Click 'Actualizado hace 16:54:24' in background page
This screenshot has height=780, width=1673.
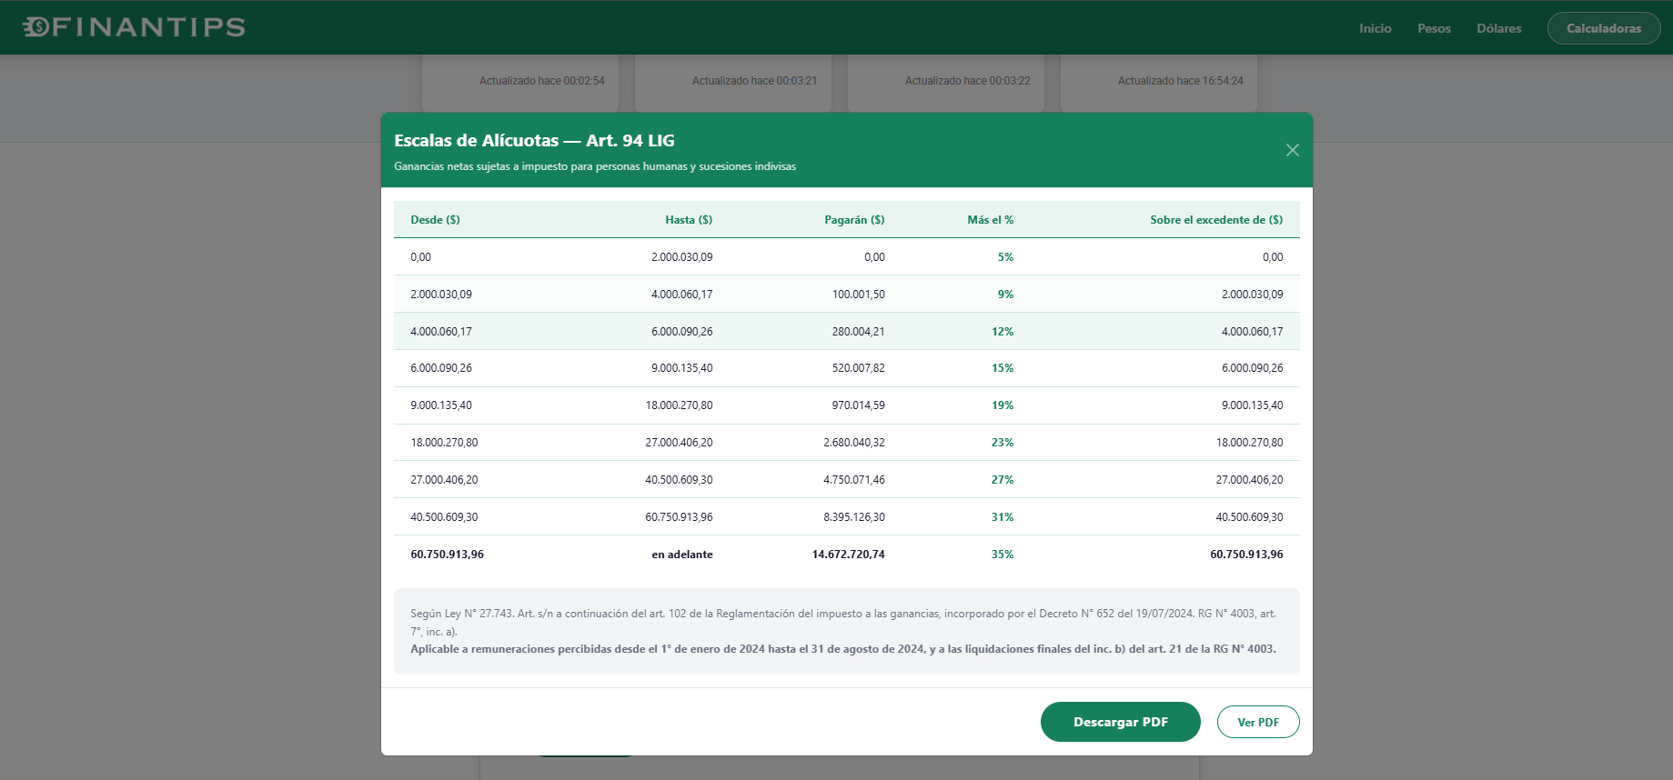(x=1181, y=81)
